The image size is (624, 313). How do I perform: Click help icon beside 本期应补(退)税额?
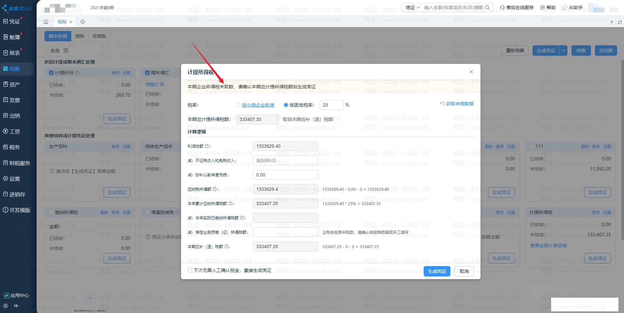click(227, 246)
